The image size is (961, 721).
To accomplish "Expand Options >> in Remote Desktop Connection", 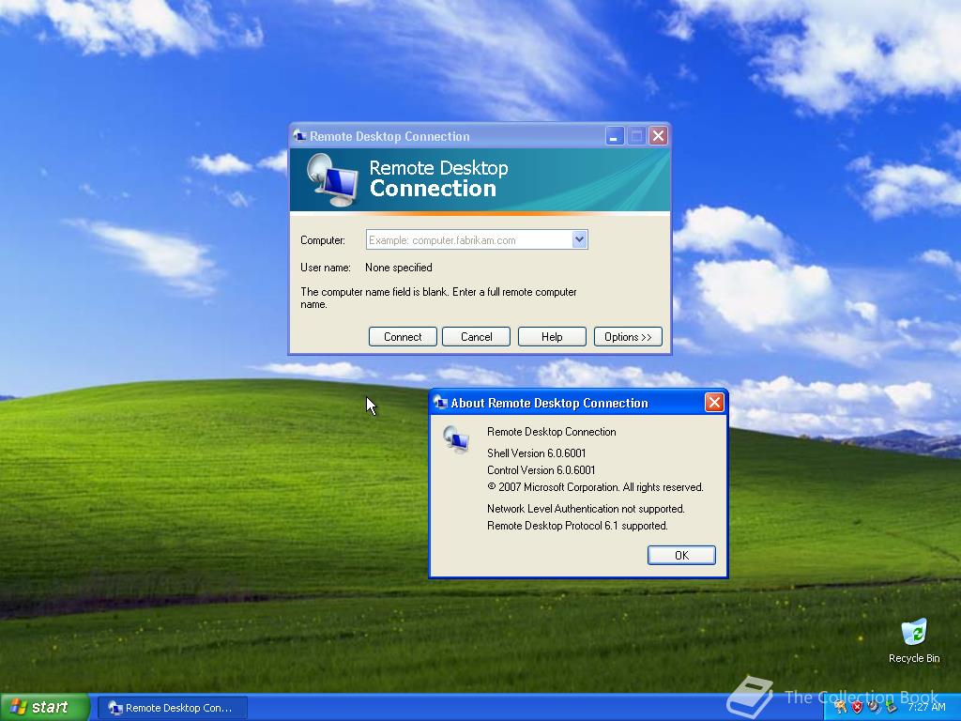I will pos(628,337).
